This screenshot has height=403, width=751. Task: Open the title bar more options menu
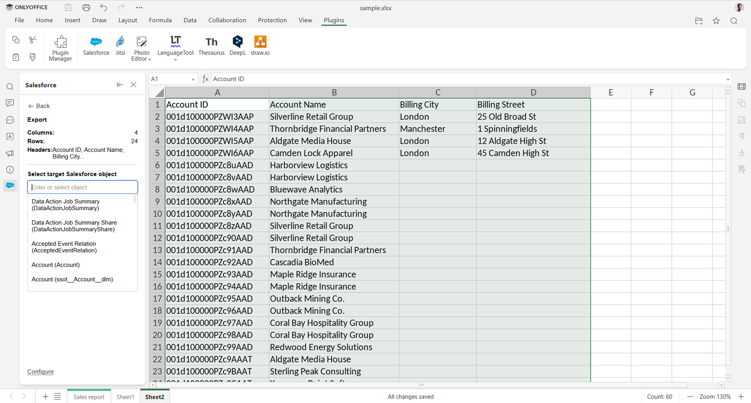coord(139,7)
